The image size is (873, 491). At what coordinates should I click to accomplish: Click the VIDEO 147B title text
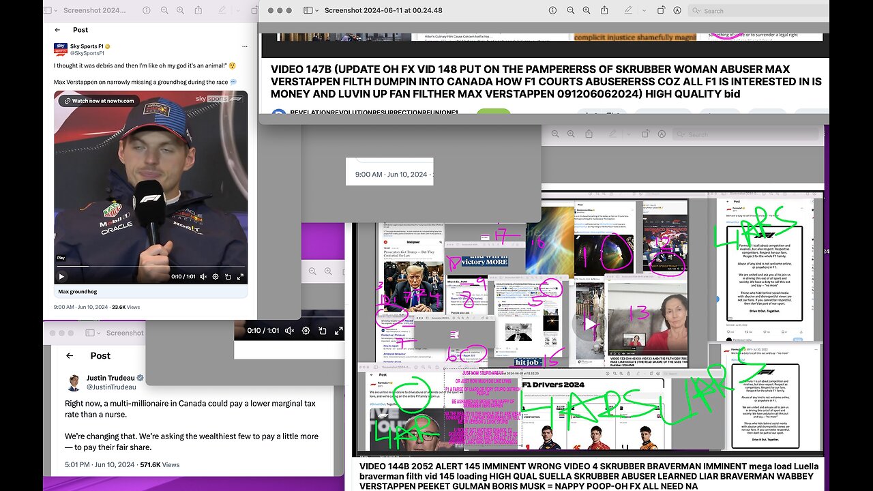(x=546, y=82)
